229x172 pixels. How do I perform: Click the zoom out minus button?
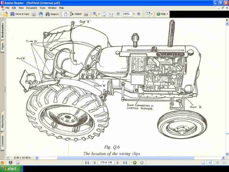click(x=118, y=14)
